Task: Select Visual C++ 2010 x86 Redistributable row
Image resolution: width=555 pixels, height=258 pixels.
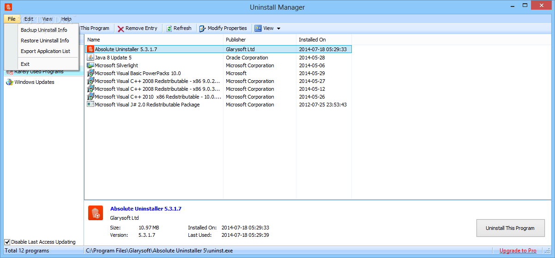Action: 218,97
